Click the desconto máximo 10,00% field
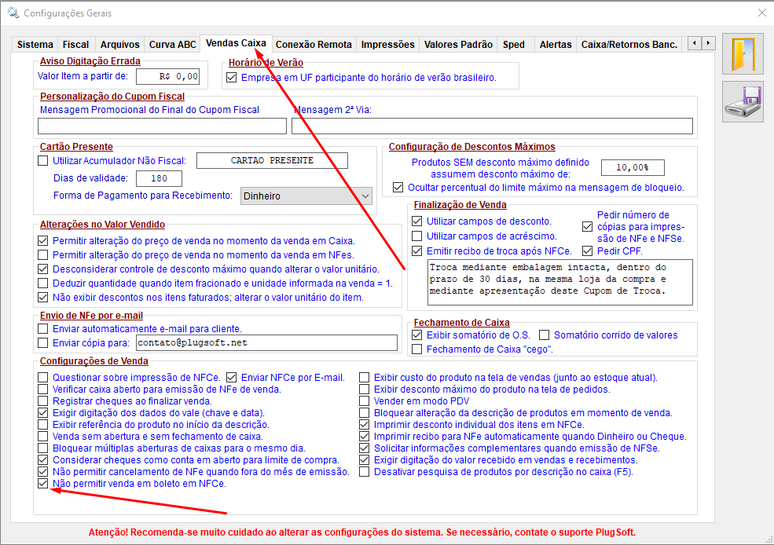Viewport: 774px width, 545px height. point(633,168)
